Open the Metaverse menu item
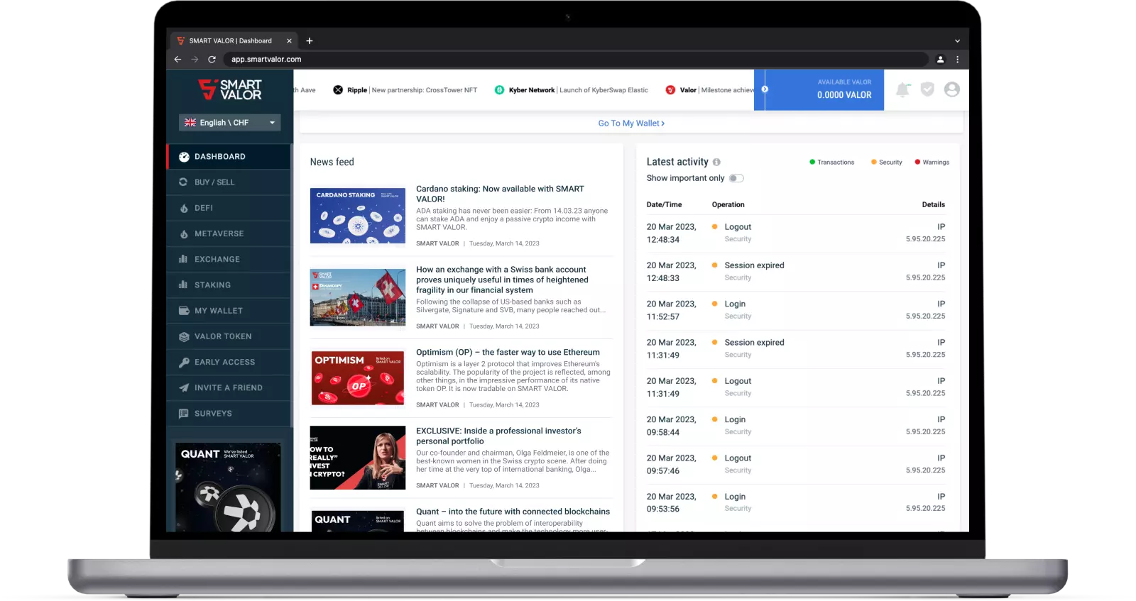Screen dimensions: 1136x601 [229, 233]
